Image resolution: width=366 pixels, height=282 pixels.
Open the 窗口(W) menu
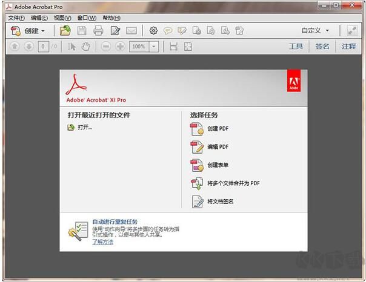tap(87, 18)
